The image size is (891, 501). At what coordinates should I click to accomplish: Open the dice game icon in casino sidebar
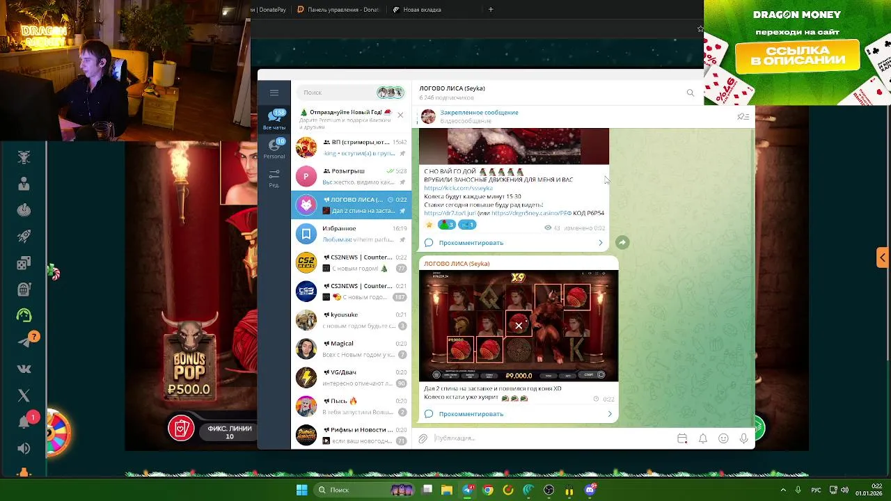24,263
